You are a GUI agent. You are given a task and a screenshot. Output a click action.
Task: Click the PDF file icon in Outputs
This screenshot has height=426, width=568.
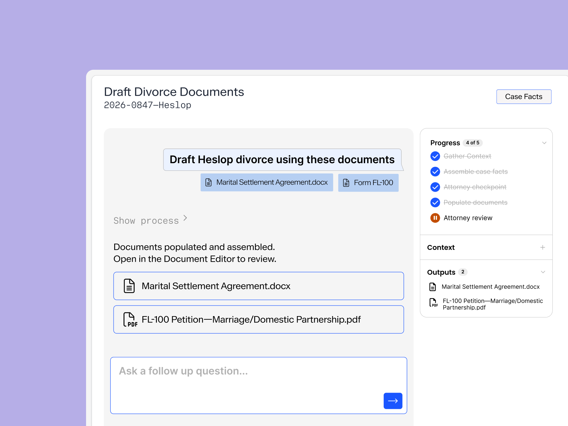[433, 303]
